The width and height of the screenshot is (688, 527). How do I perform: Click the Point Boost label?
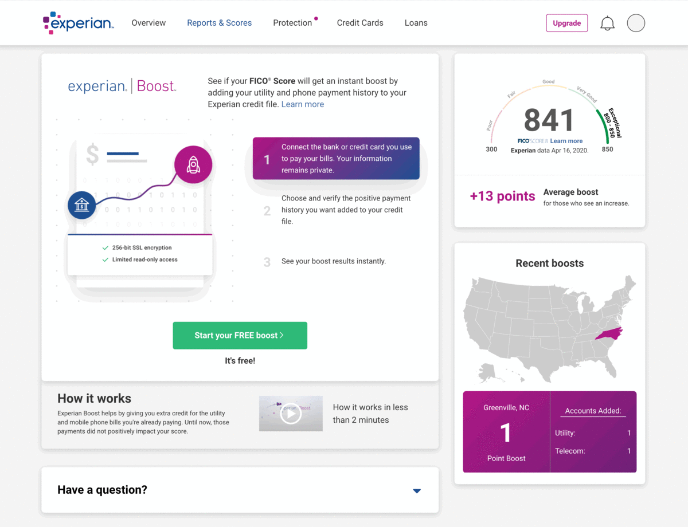506,458
